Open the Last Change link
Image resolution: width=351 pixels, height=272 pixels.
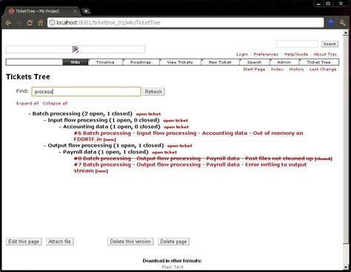(x=323, y=69)
